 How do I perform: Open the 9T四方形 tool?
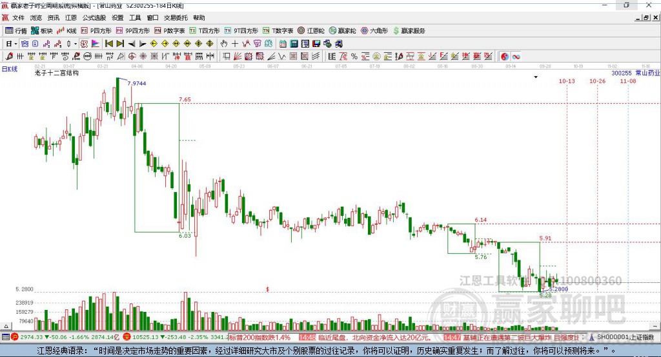pos(241,31)
